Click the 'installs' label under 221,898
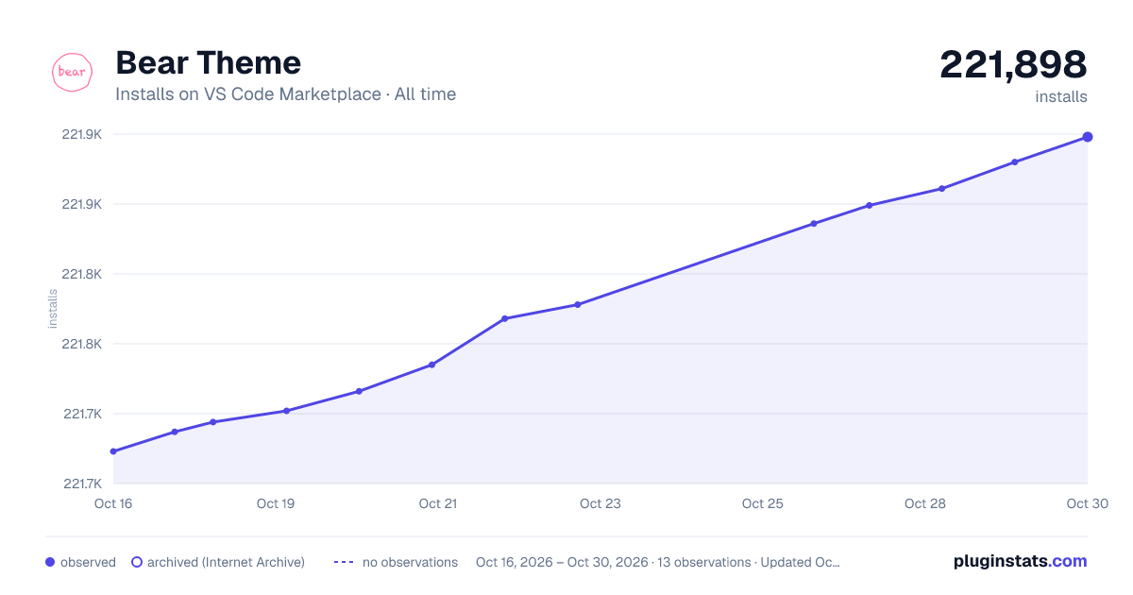Viewport: 1133px width, 595px height. 1061,96
